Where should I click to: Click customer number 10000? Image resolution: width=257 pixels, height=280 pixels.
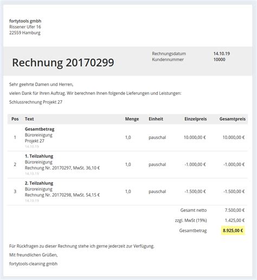tap(219, 60)
